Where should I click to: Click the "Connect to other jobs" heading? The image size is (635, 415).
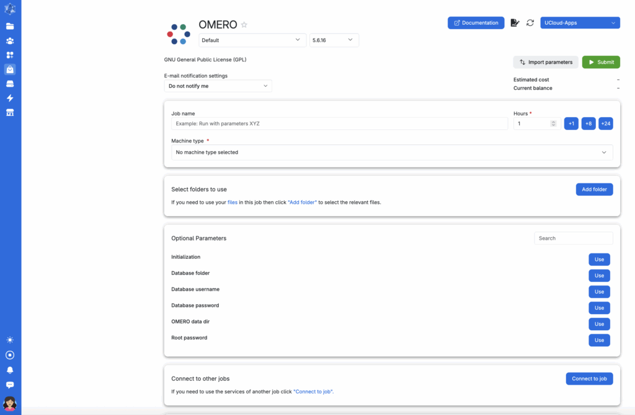pyautogui.click(x=200, y=378)
